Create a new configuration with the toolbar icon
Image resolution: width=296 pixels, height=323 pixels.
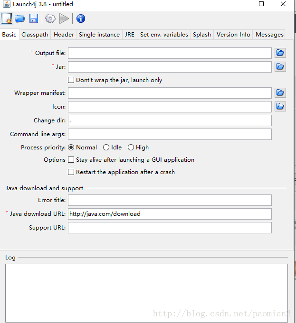click(7, 18)
